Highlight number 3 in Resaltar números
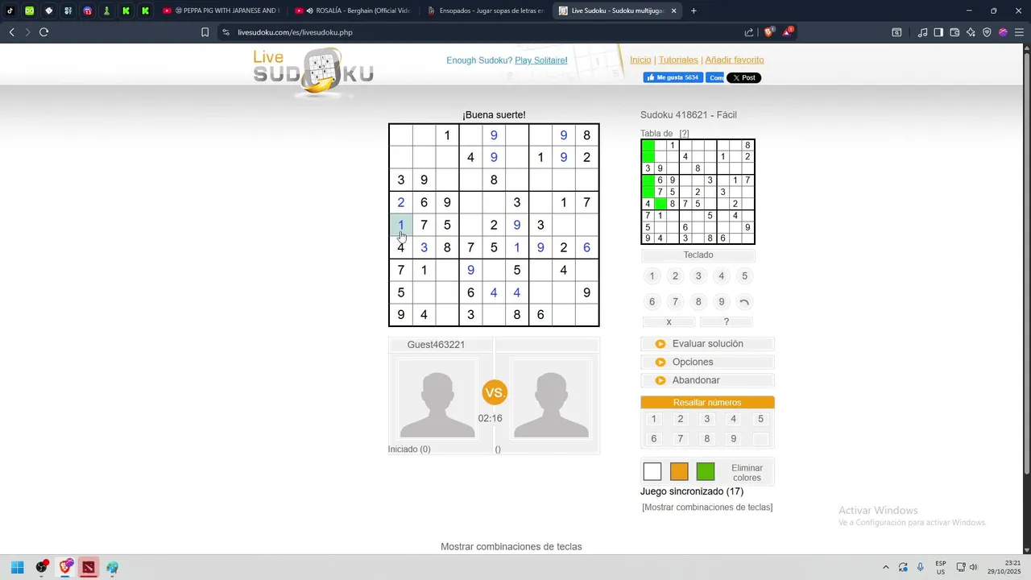The height and width of the screenshot is (580, 1031). 707,419
